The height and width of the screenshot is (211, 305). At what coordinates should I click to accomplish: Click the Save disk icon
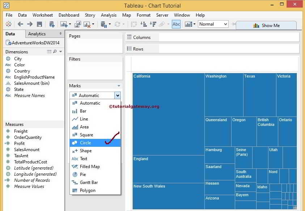click(x=39, y=24)
